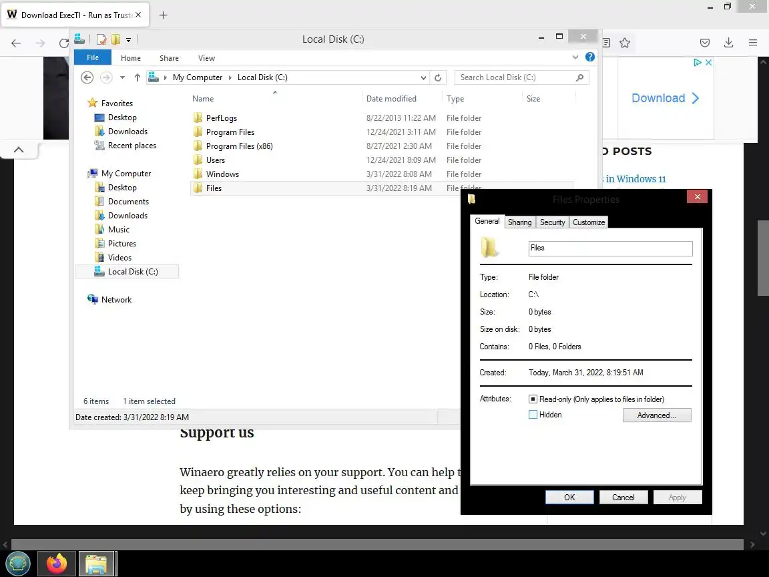This screenshot has width=769, height=577.
Task: Open the View ribbon tab
Action: [x=206, y=58]
